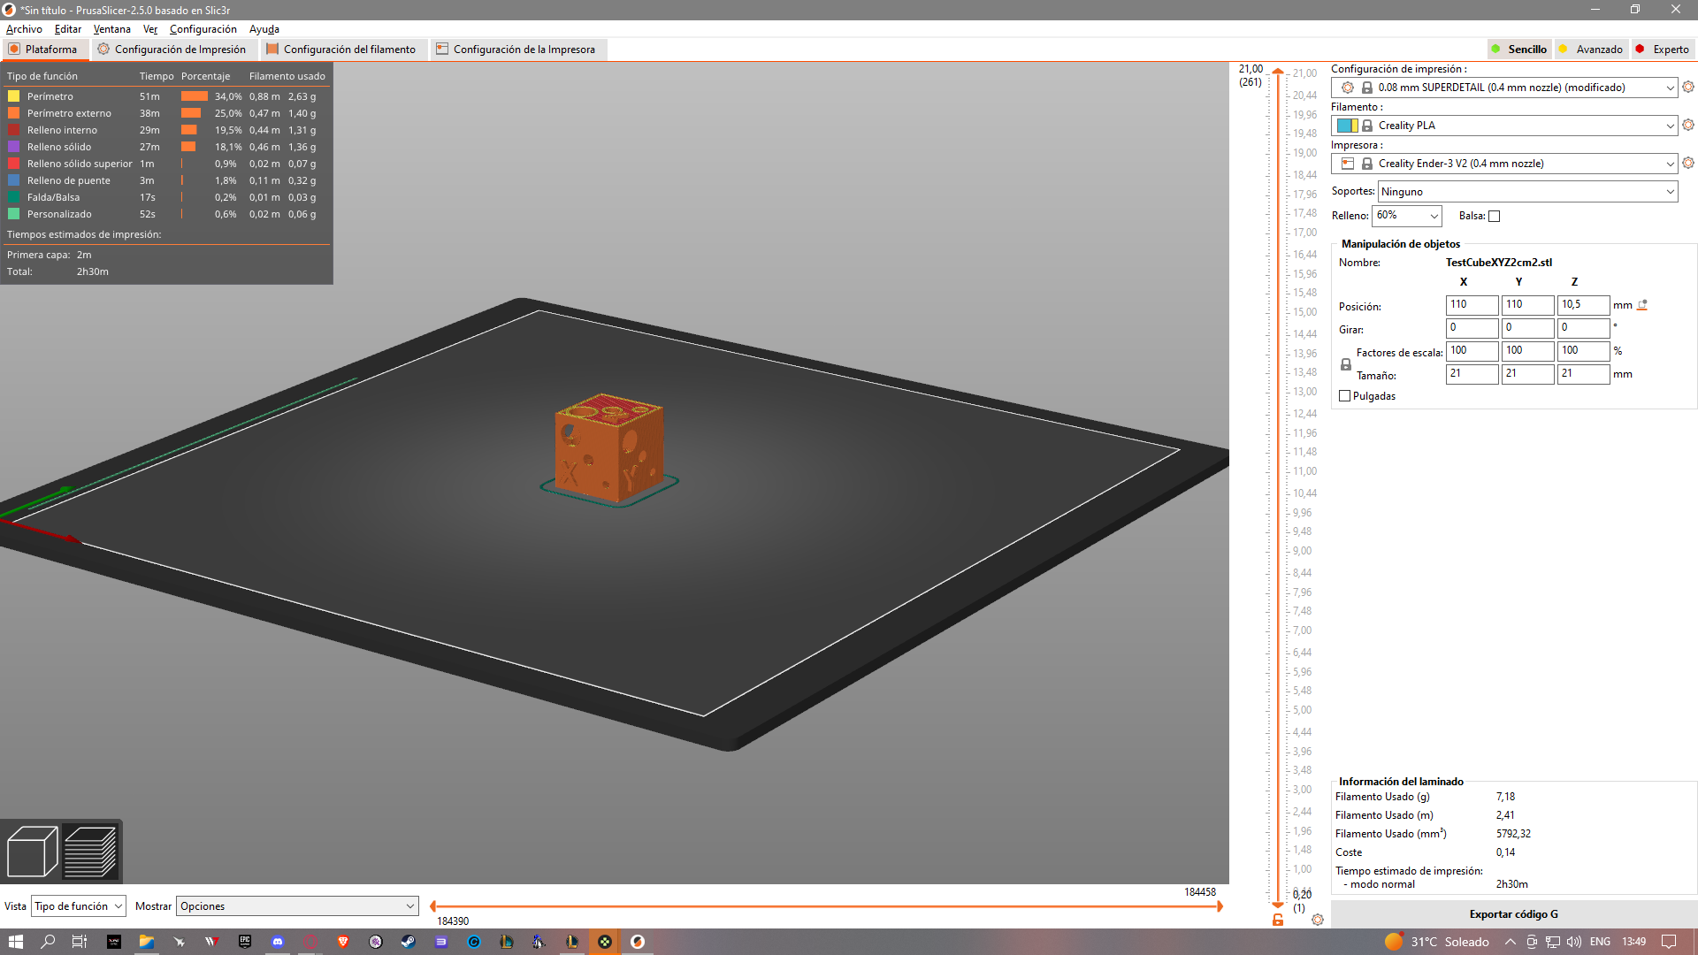Enable the Balsa checkbox
Screen dimensions: 1698x955
pos(1495,217)
